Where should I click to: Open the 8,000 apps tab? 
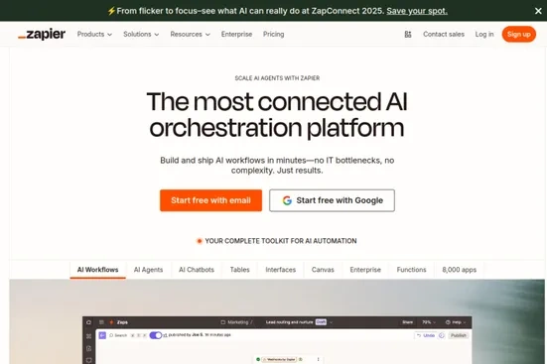coord(459,270)
